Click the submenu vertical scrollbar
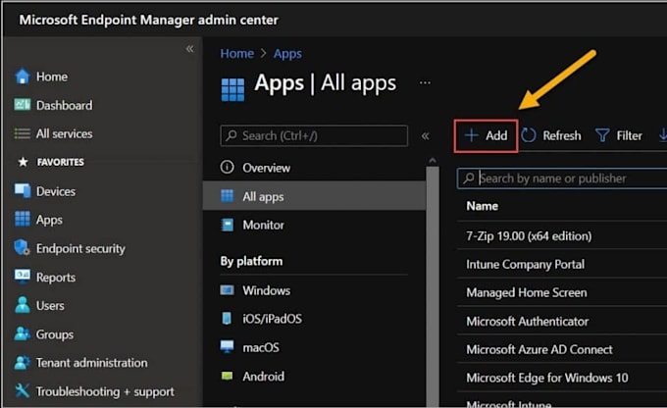 click(x=433, y=285)
